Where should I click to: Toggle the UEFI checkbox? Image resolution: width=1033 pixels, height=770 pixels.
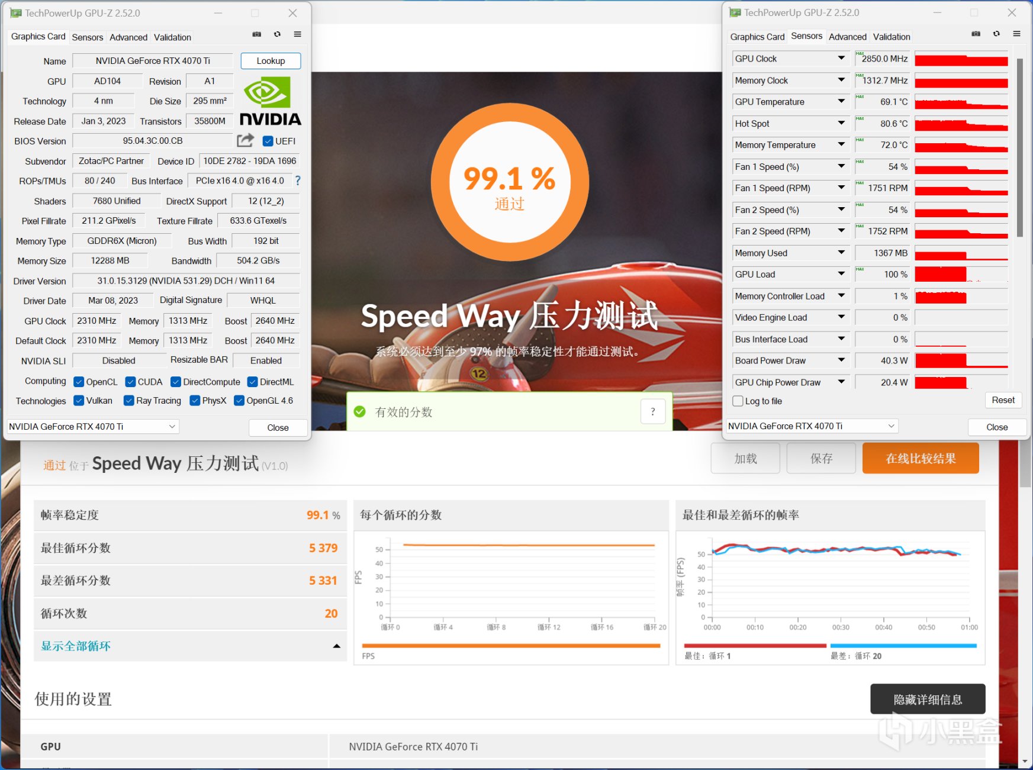pos(268,141)
